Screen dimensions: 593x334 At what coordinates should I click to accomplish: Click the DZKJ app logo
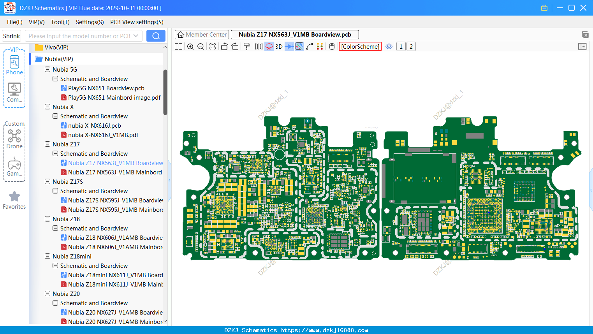click(x=9, y=8)
